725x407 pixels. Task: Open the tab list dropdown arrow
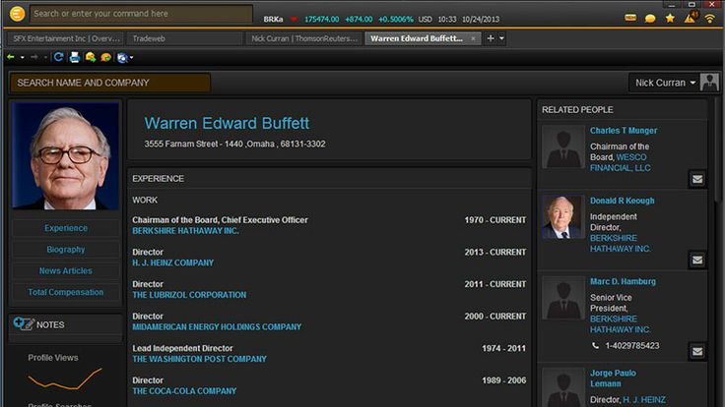point(501,38)
